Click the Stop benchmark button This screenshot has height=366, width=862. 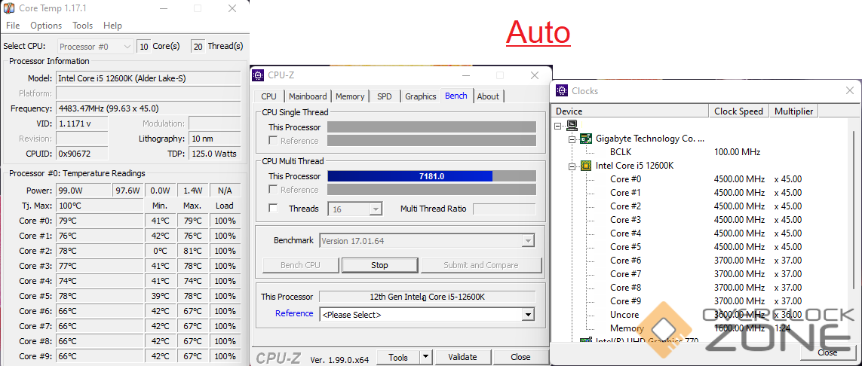[x=379, y=265]
